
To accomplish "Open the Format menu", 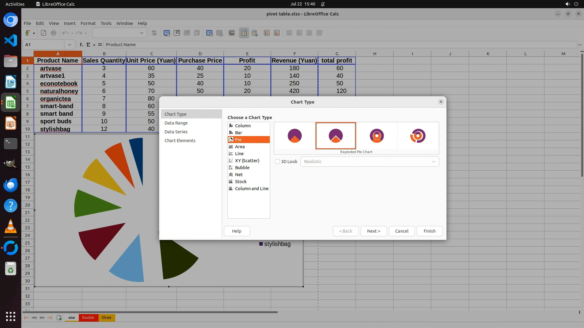I will [x=88, y=23].
